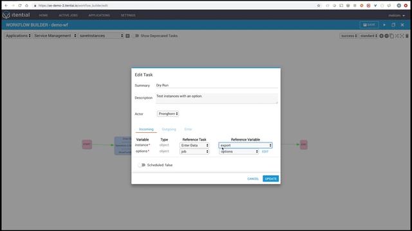Open SETTINGS in navigation bar
The width and height of the screenshot is (412, 231).
coord(128,15)
